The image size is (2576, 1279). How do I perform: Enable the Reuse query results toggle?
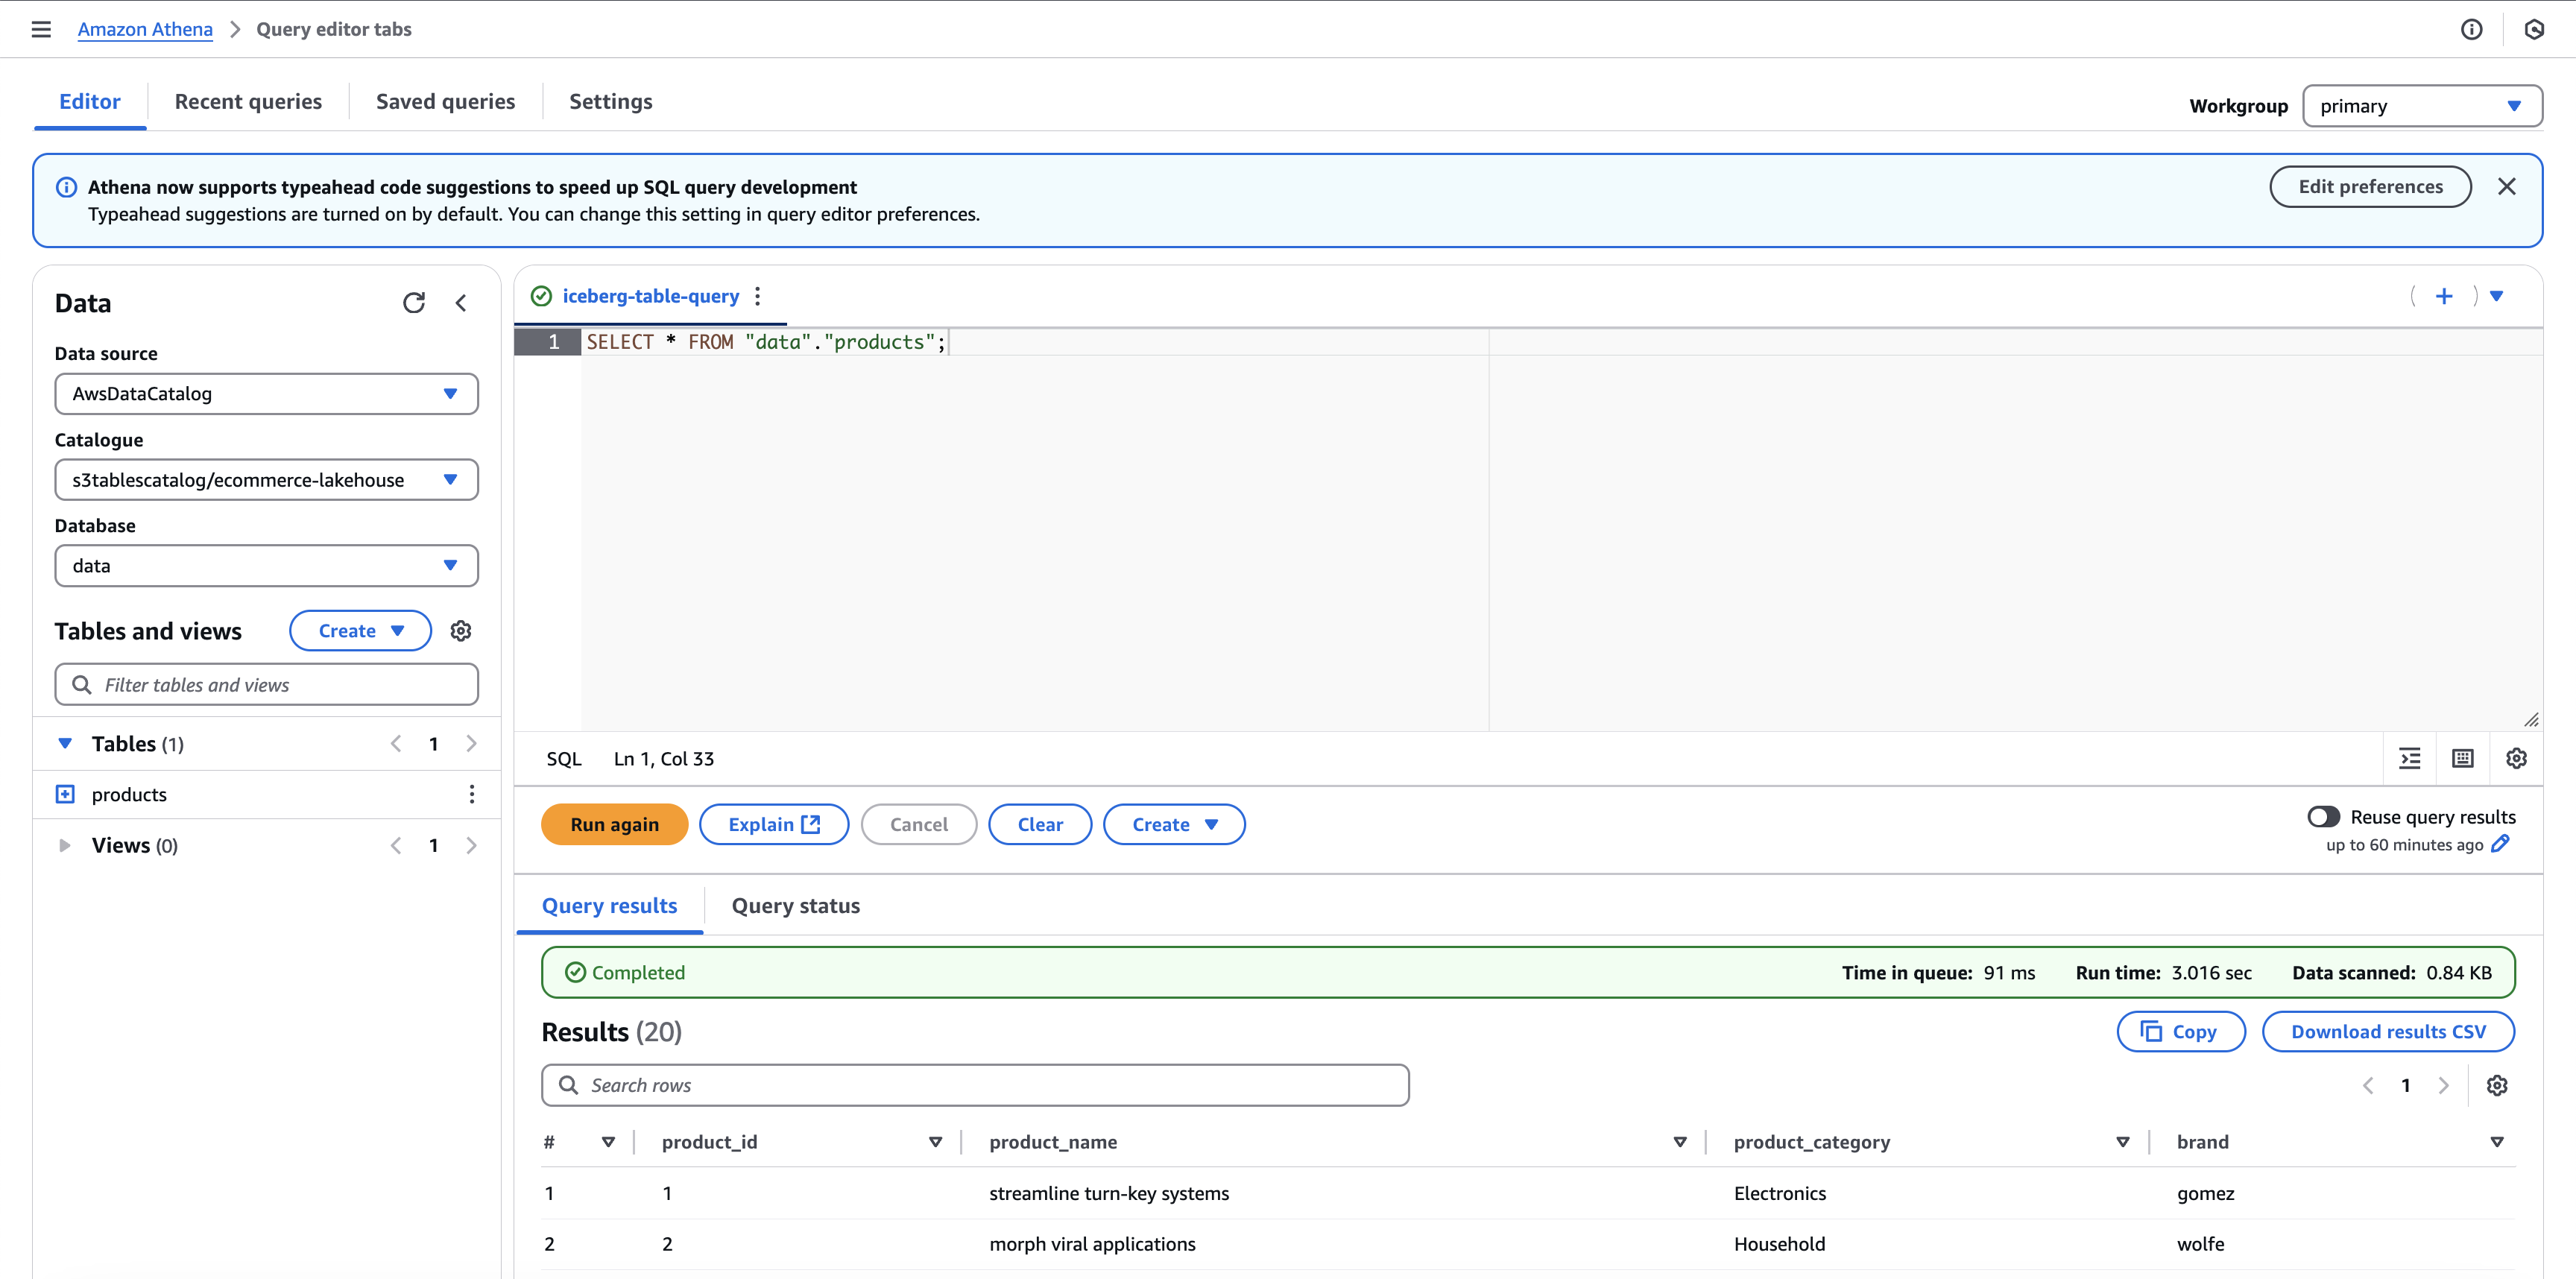2323,816
